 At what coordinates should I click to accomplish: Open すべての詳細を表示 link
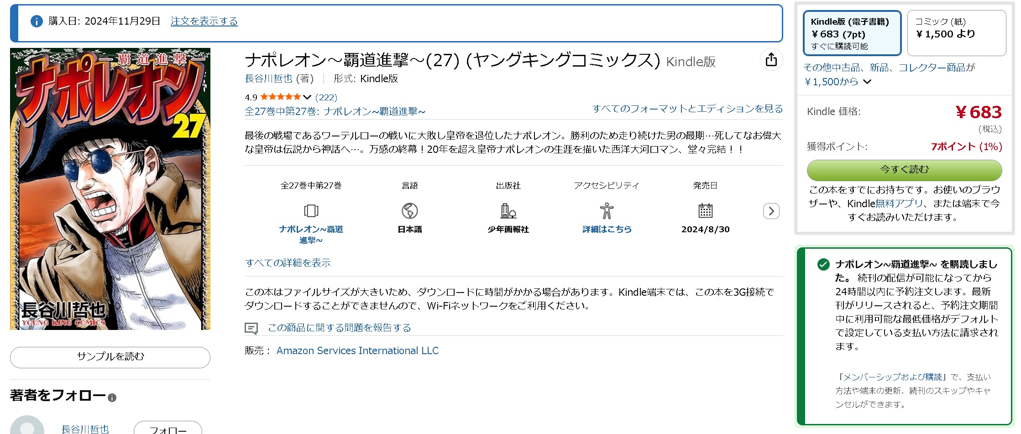coord(288,263)
